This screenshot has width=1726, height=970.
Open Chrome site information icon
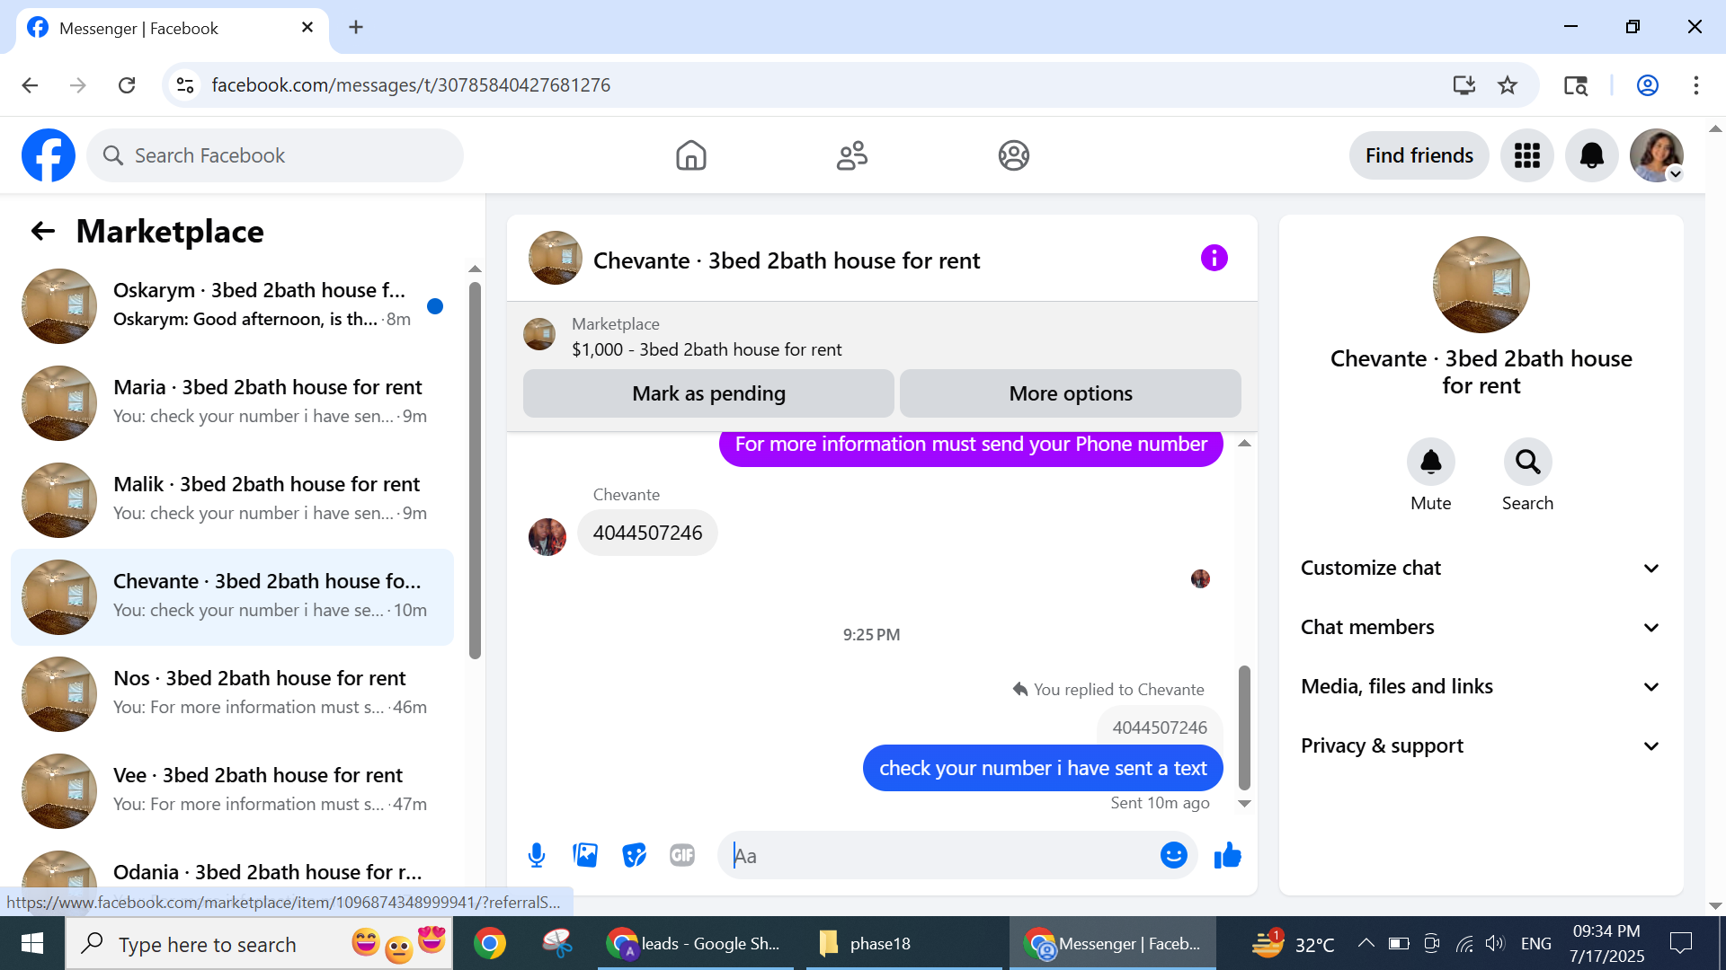pyautogui.click(x=185, y=85)
